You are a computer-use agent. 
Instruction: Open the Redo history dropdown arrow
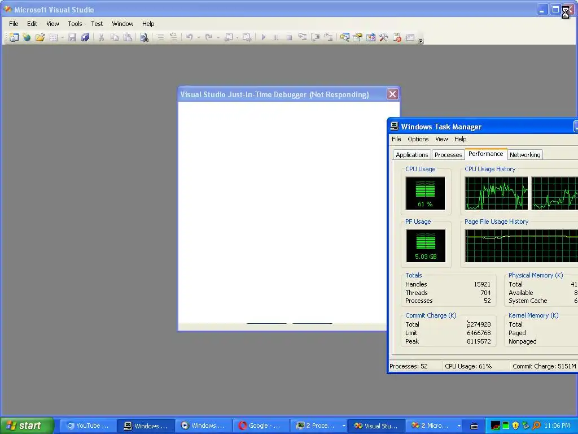(218, 37)
